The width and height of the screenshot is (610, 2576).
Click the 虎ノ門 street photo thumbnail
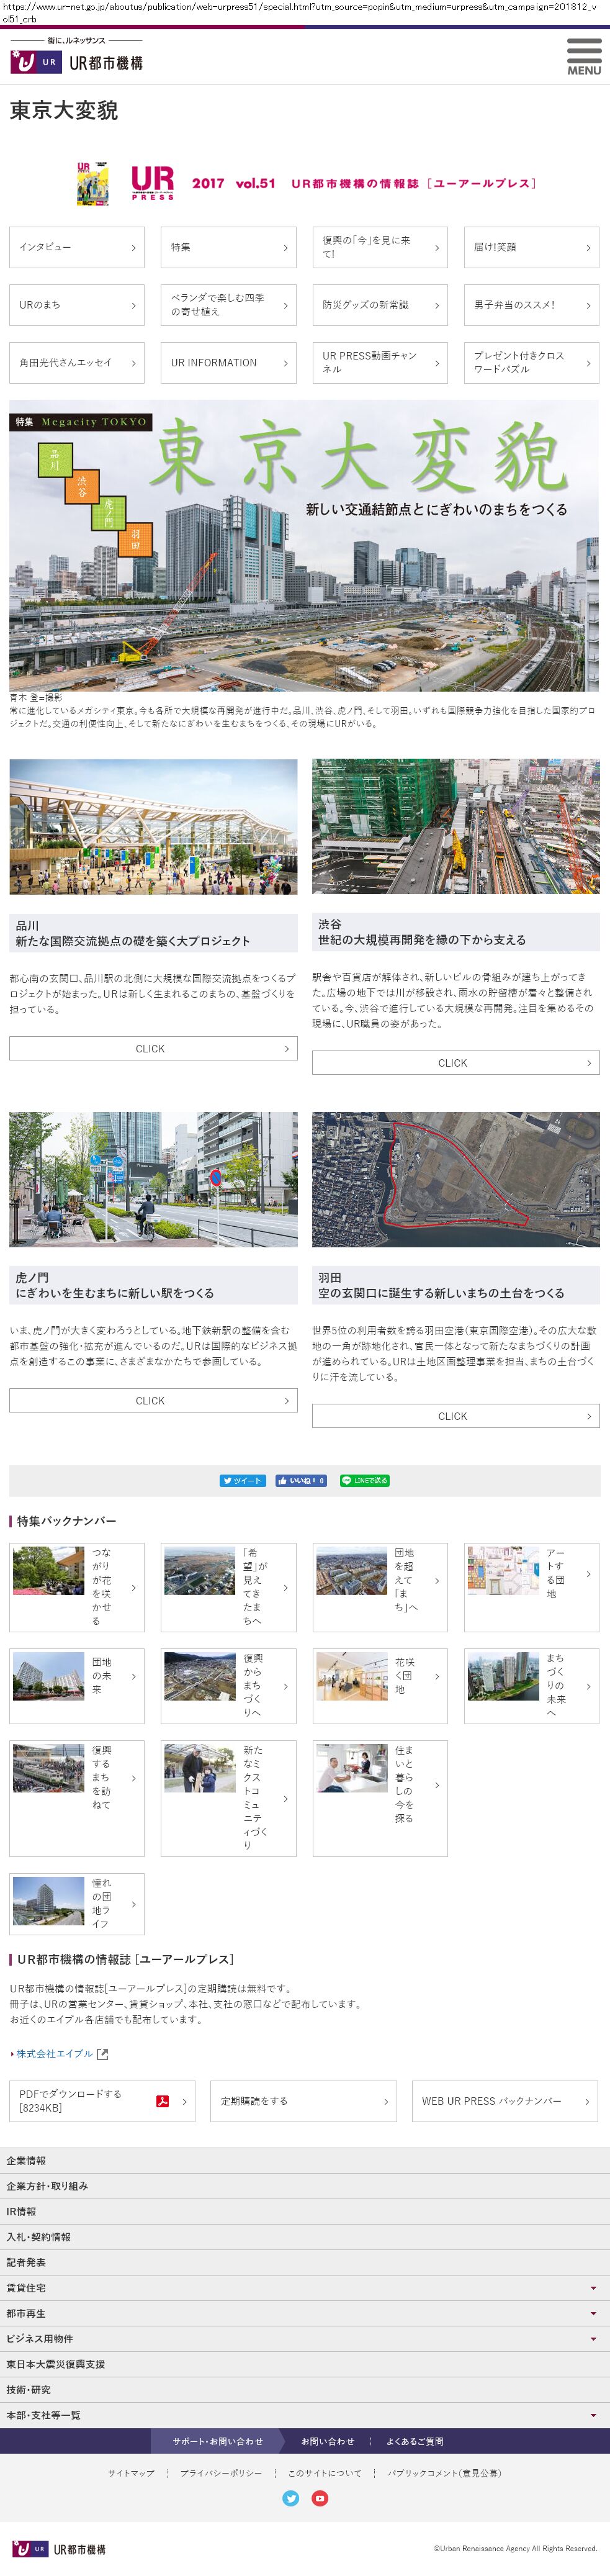click(x=153, y=1179)
